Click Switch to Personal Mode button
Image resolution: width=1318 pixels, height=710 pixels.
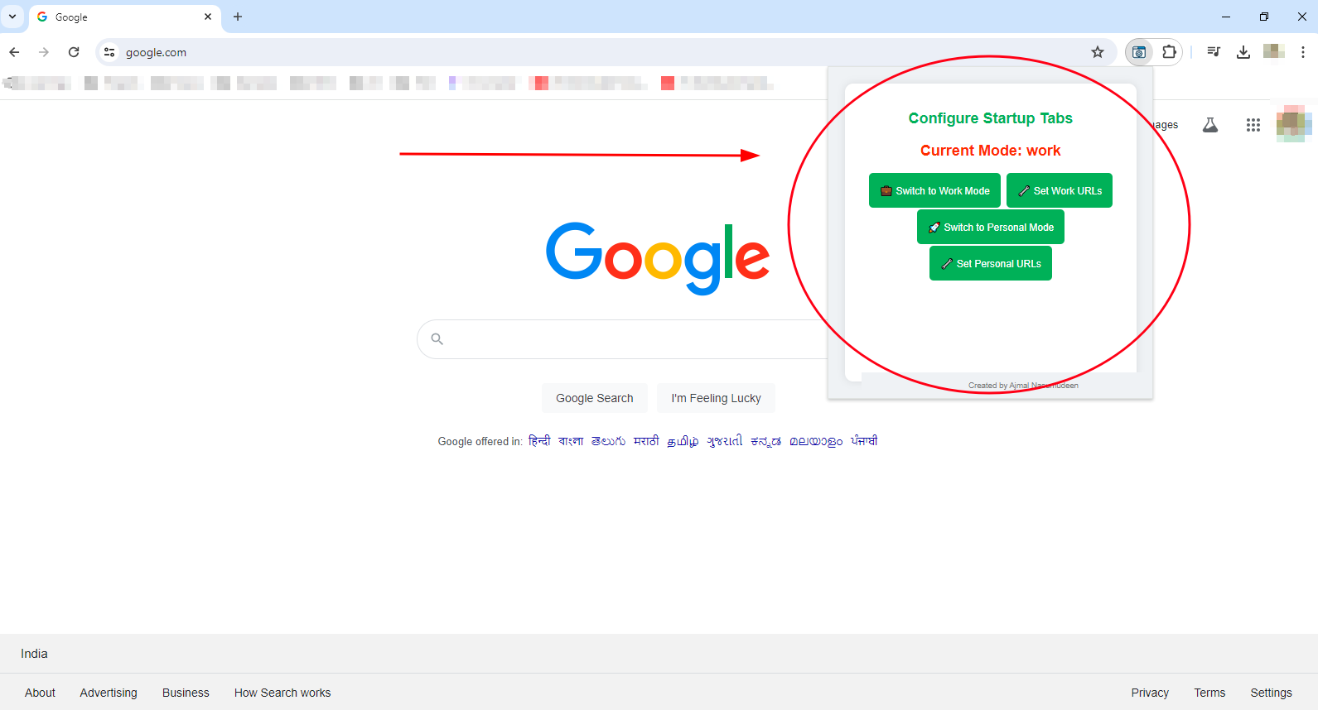coord(991,227)
